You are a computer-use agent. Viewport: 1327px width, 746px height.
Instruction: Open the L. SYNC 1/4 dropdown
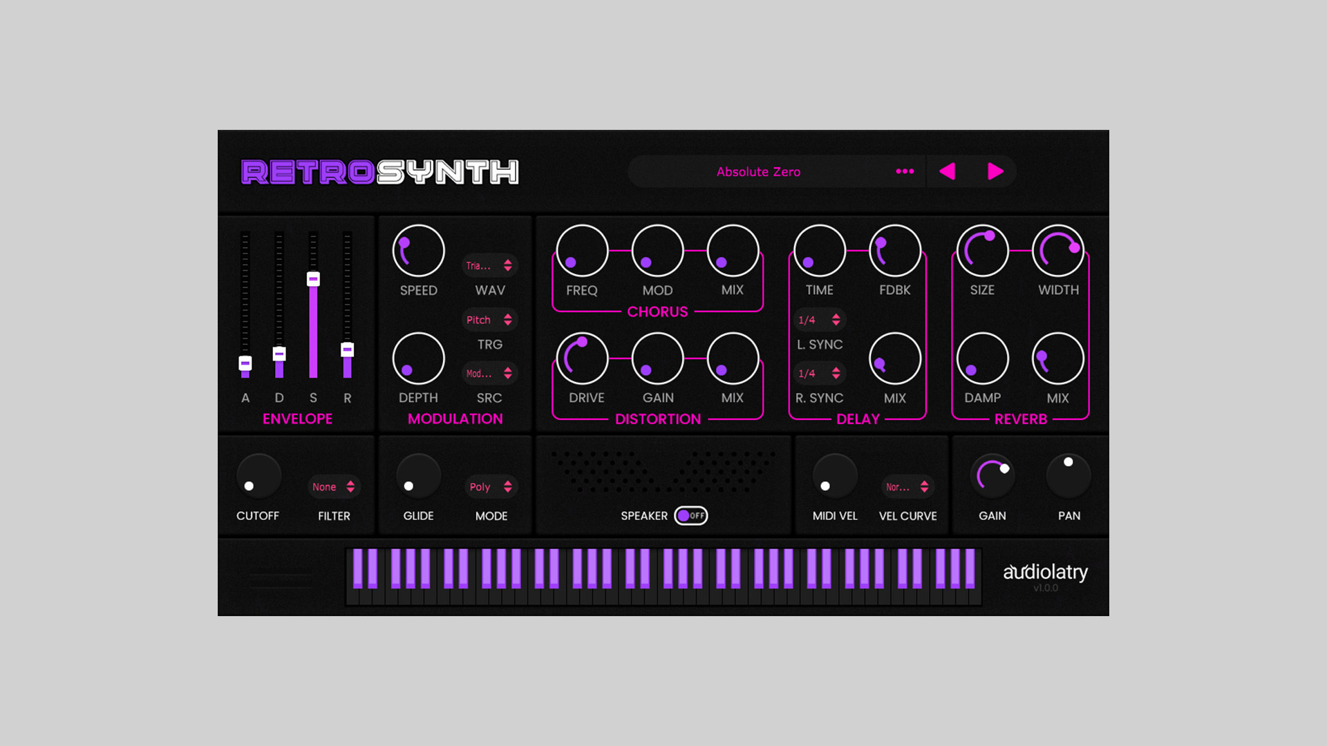(820, 320)
